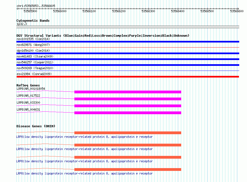Screen dimensions: 247x182
Task: Click the 1p32.3 band label
Action: coord(22,24)
